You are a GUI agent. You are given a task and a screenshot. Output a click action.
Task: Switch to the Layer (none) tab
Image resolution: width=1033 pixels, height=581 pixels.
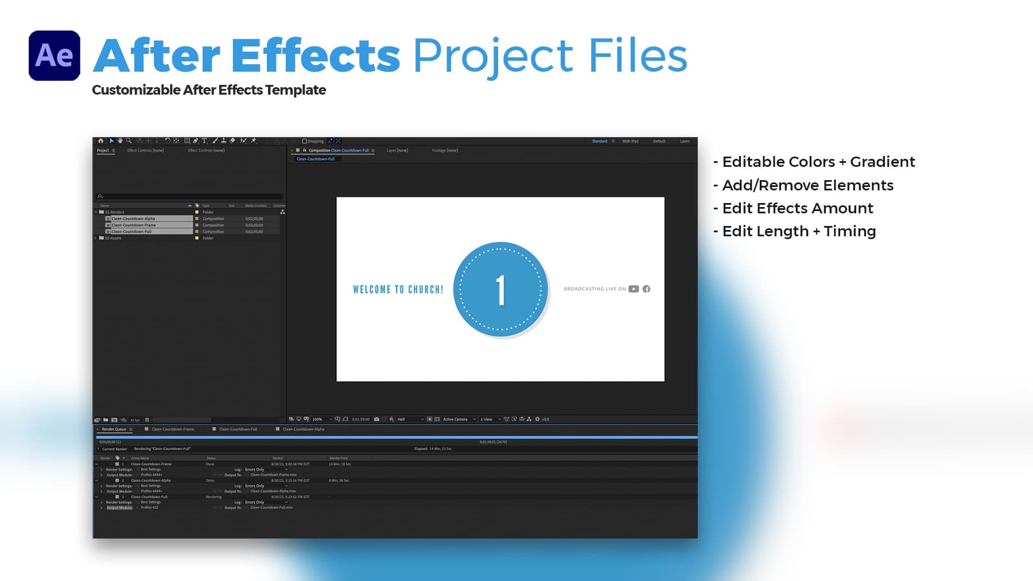coord(397,150)
